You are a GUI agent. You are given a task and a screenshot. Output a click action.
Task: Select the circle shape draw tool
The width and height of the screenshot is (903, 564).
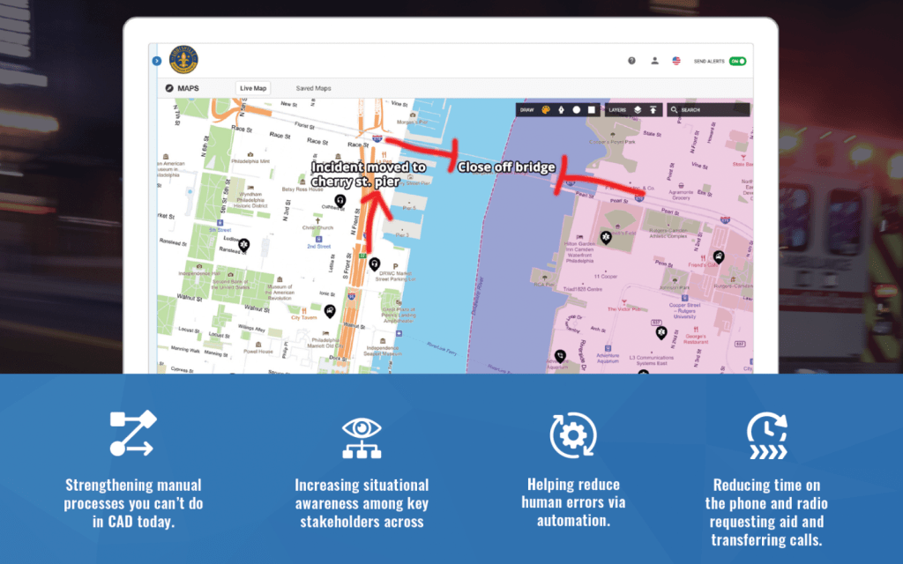tap(576, 110)
